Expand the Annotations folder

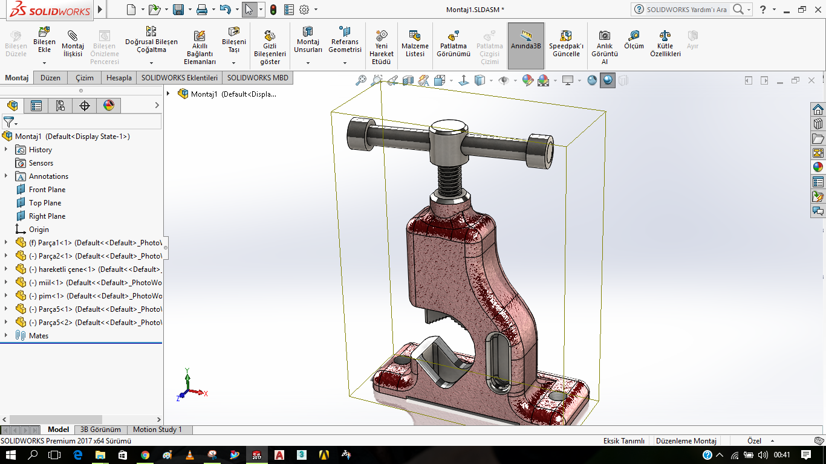(x=6, y=176)
